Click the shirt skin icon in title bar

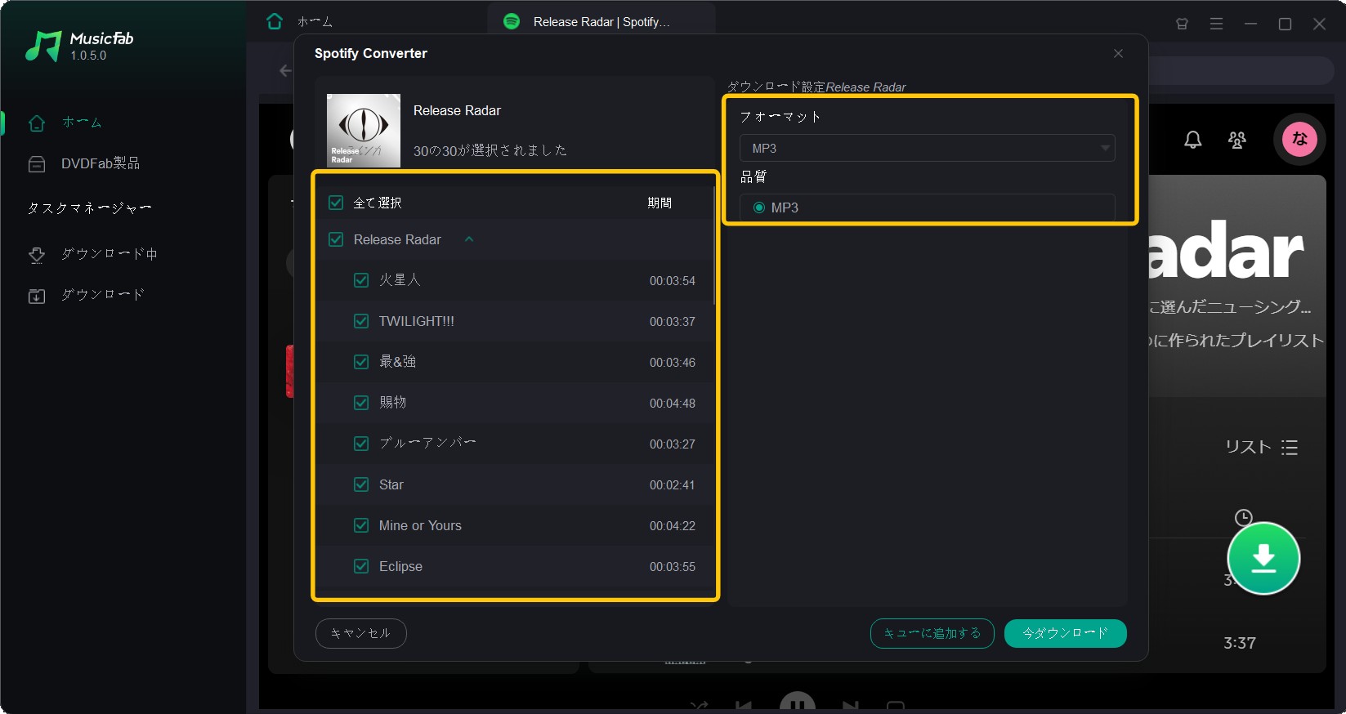click(1182, 24)
